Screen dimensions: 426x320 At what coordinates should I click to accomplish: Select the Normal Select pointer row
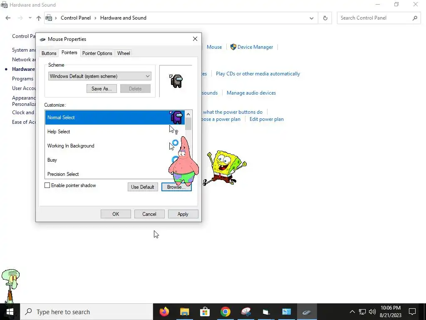(x=115, y=117)
